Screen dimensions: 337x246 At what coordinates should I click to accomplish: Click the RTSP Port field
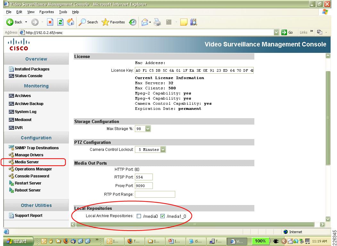[x=144, y=177]
